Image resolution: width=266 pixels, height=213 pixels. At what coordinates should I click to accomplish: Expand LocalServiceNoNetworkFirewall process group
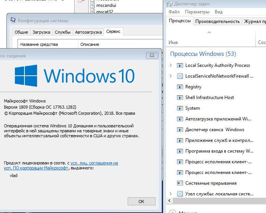pyautogui.click(x=171, y=76)
